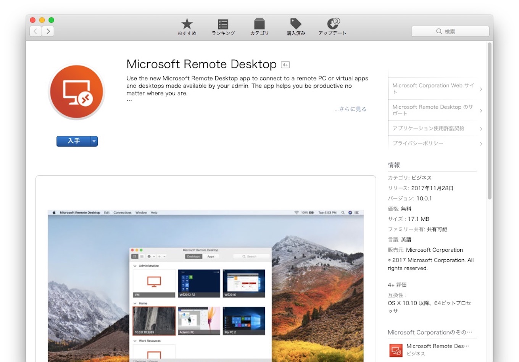Open Microsoft Remote Desktop のサポート link

tap(435, 110)
